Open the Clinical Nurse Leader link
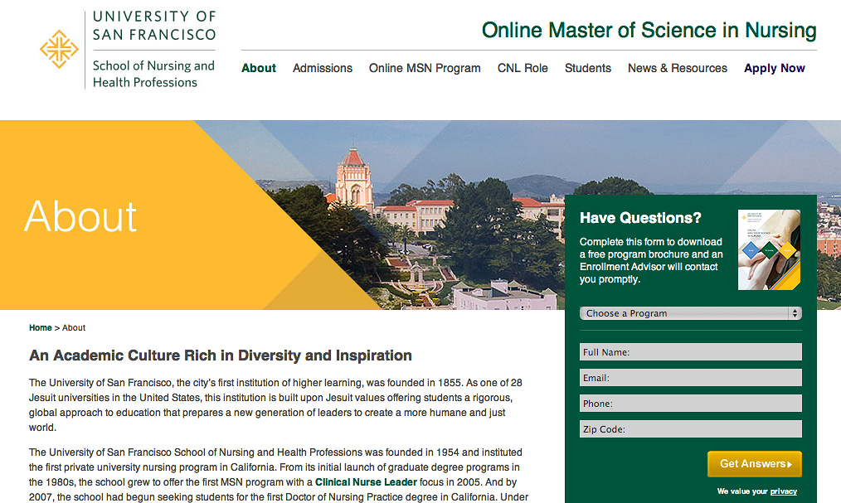 366,482
